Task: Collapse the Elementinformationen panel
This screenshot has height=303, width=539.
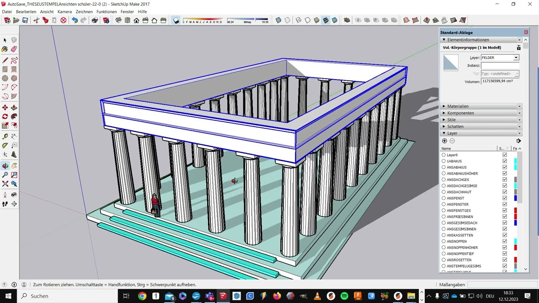Action: coord(444,40)
